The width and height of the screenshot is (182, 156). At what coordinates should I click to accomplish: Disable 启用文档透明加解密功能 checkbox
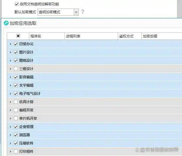pyautogui.click(x=17, y=4)
